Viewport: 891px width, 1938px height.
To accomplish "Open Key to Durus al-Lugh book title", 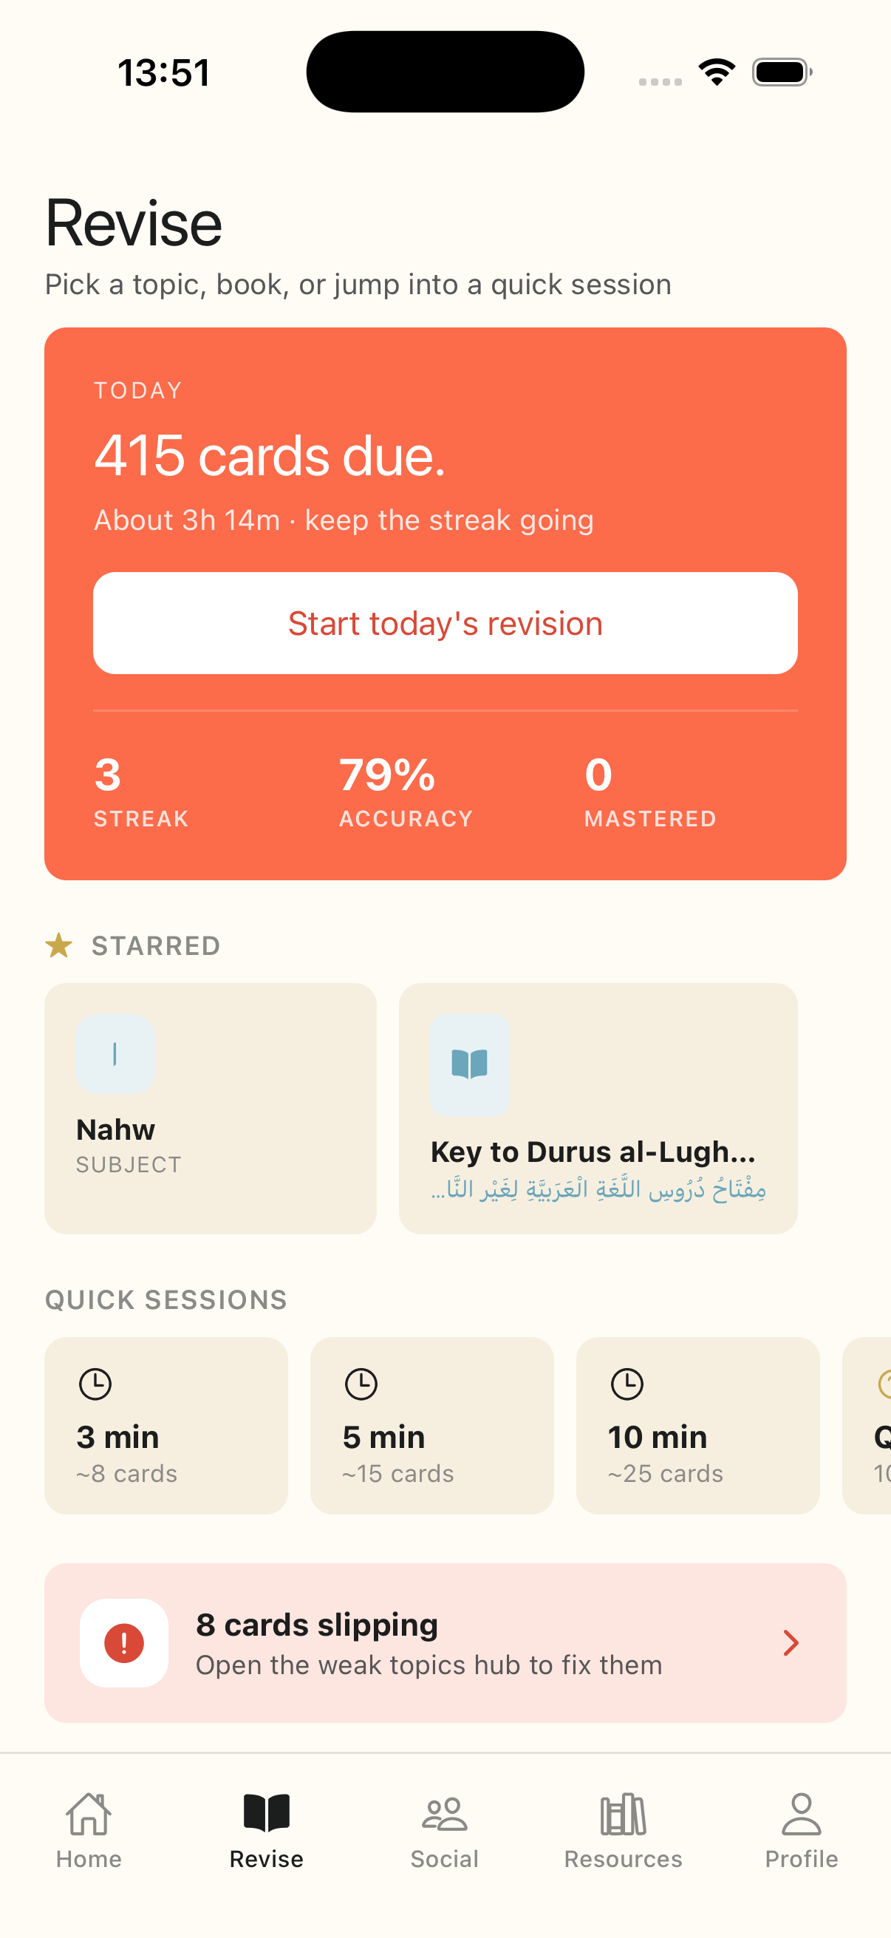I will coord(593,1152).
